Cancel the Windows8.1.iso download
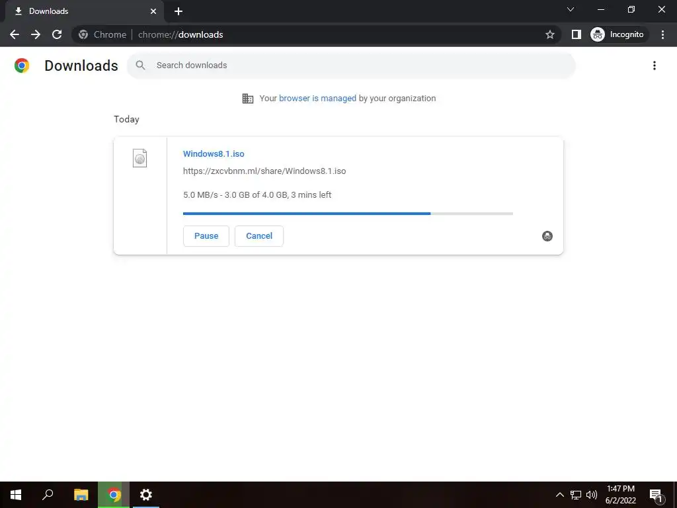The height and width of the screenshot is (508, 677). click(x=259, y=236)
